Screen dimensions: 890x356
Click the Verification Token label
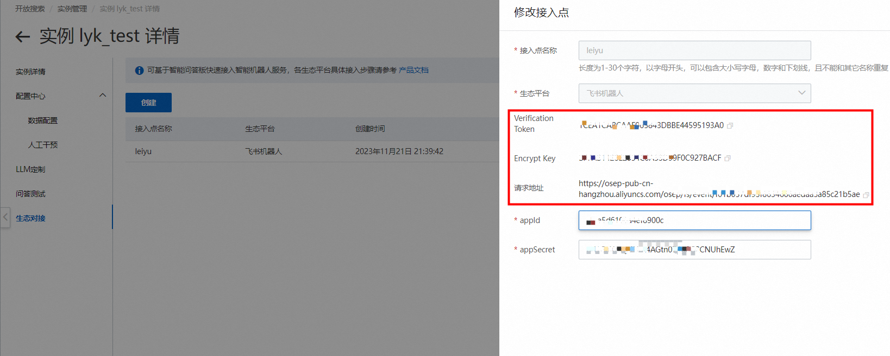pos(534,124)
